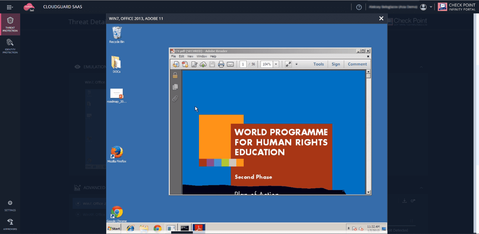479x234 pixels.
Task: Open the File menu in Adobe Reader
Action: pos(174,57)
